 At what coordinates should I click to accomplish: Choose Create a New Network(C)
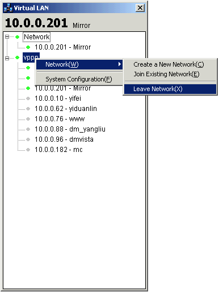coord(170,64)
